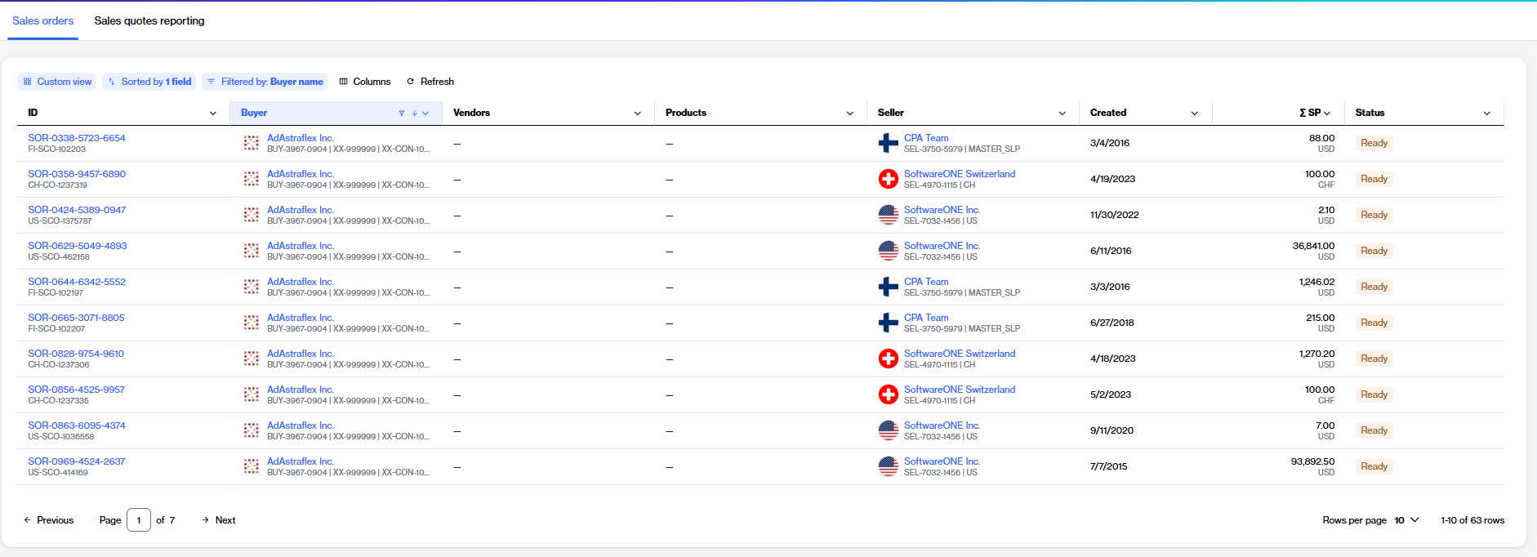The height and width of the screenshot is (557, 1537).
Task: Open the Created column dropdown chevron
Action: point(1194,114)
